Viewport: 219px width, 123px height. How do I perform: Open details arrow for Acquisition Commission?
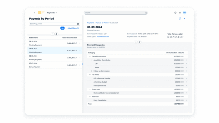(186, 60)
